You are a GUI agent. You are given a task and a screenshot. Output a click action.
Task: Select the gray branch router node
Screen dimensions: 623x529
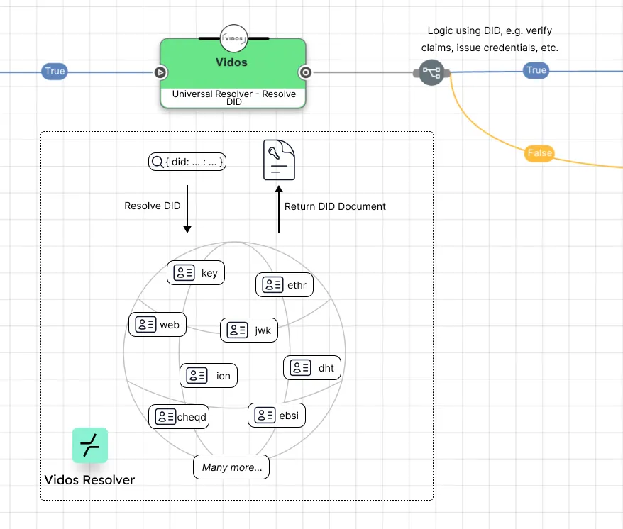click(431, 72)
